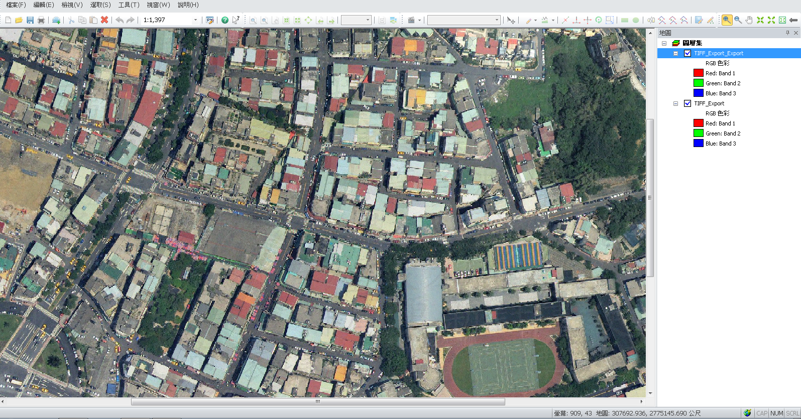Click the rotate tool in editing toolbar
This screenshot has height=419, width=801.
click(599, 20)
